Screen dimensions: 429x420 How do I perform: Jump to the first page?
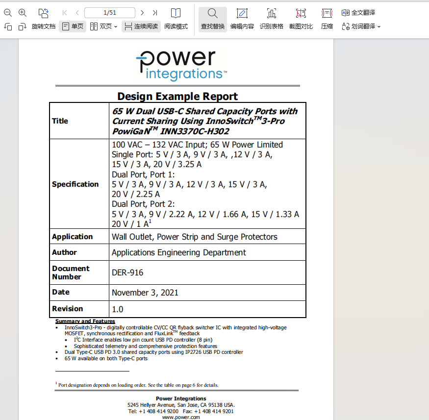[x=65, y=13]
